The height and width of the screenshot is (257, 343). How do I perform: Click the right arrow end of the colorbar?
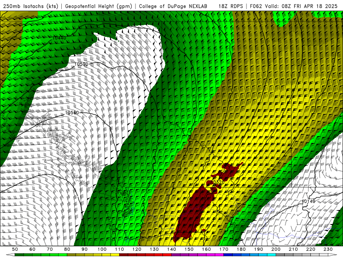333,255
